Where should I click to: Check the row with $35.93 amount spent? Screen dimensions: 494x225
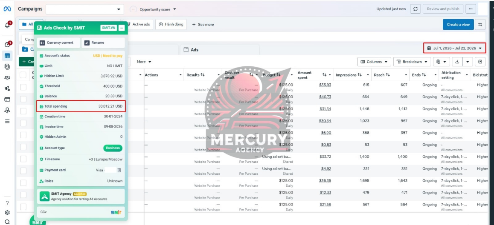[x=23, y=87]
